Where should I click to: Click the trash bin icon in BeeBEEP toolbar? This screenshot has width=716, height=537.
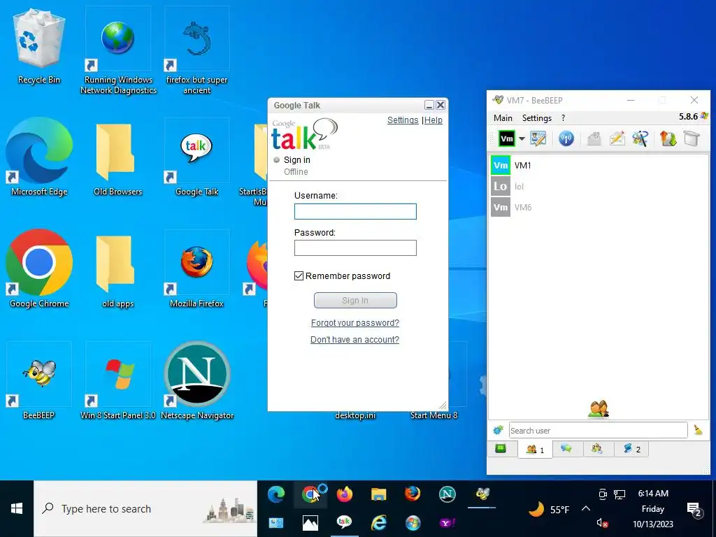[692, 138]
